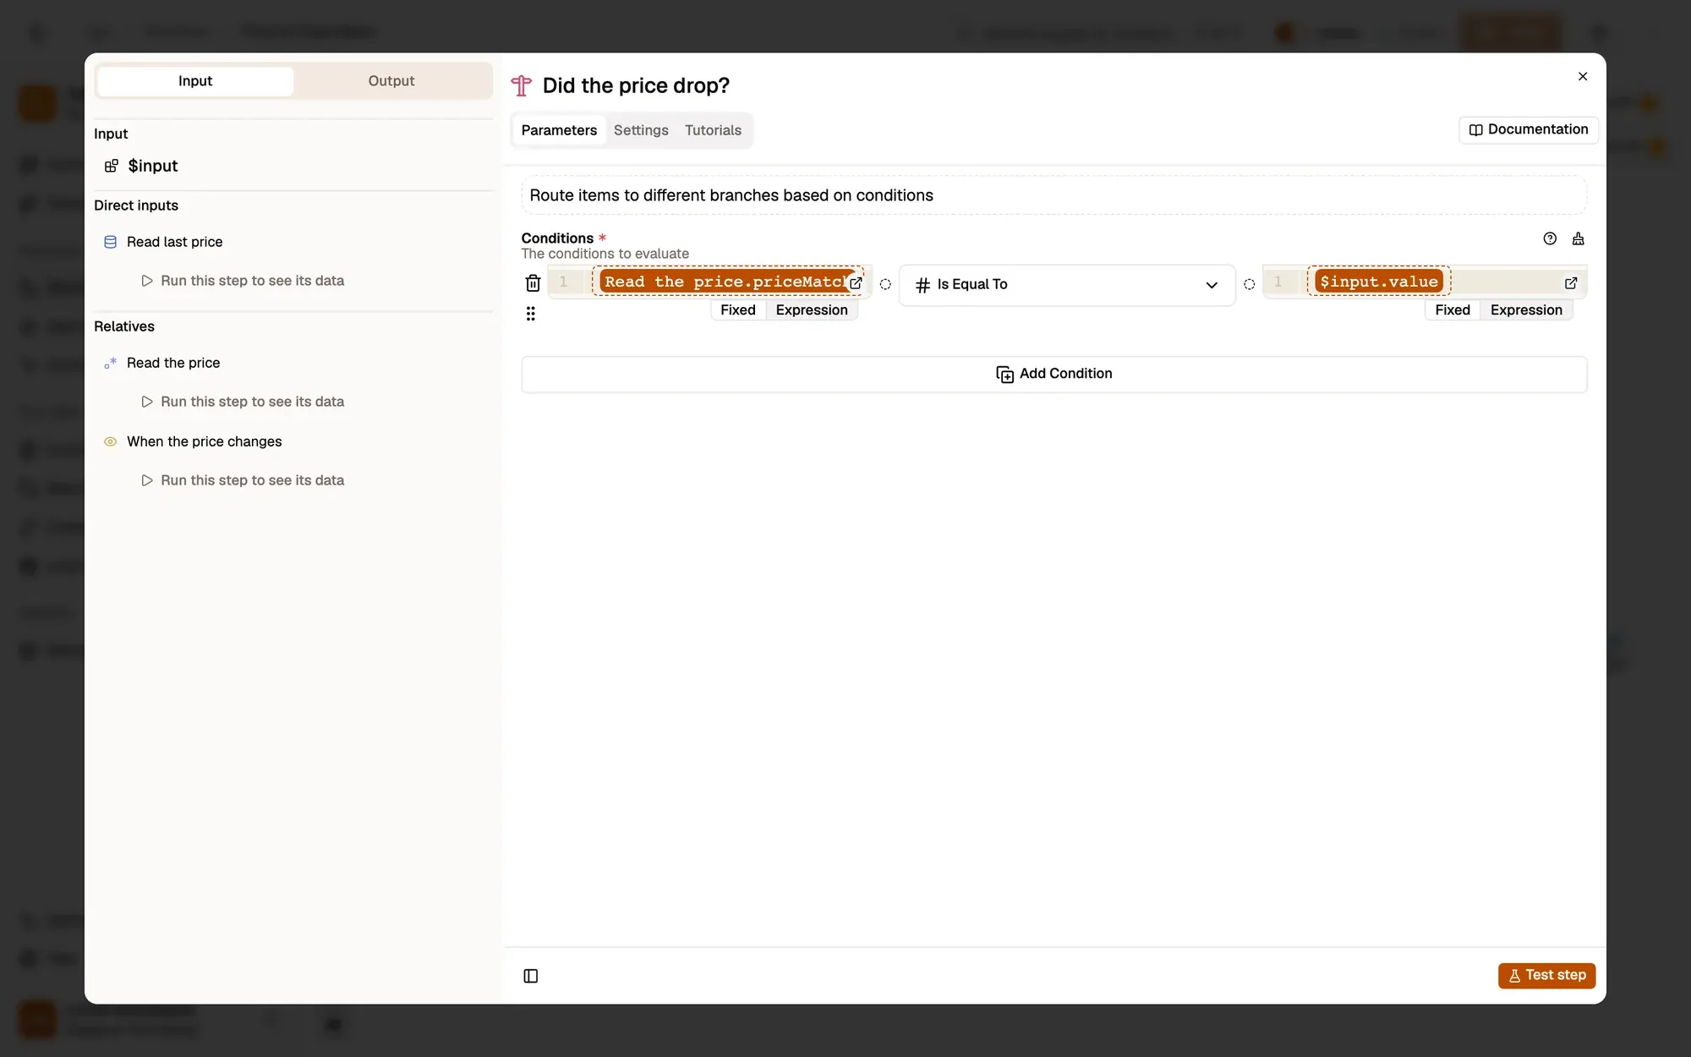
Task: Open right $input.value expression editor popout icon
Action: [1571, 283]
